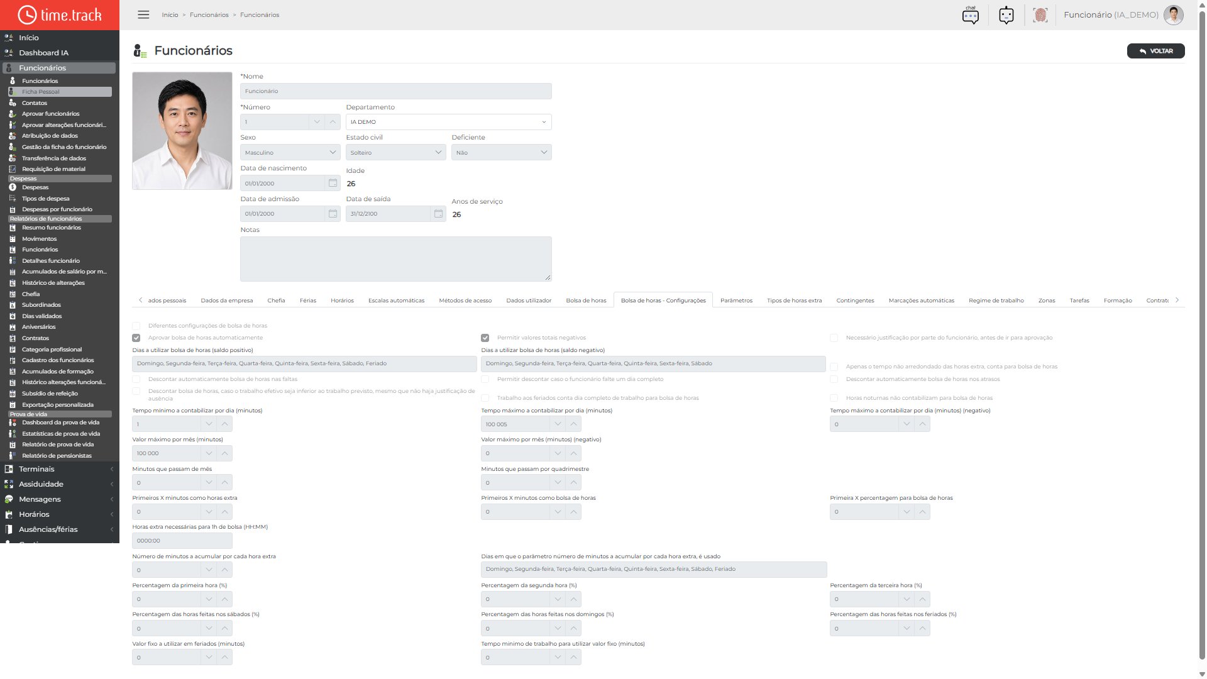Expand the Ausências/férias sidebar section
Image resolution: width=1207 pixels, height=679 pixels.
[60, 529]
